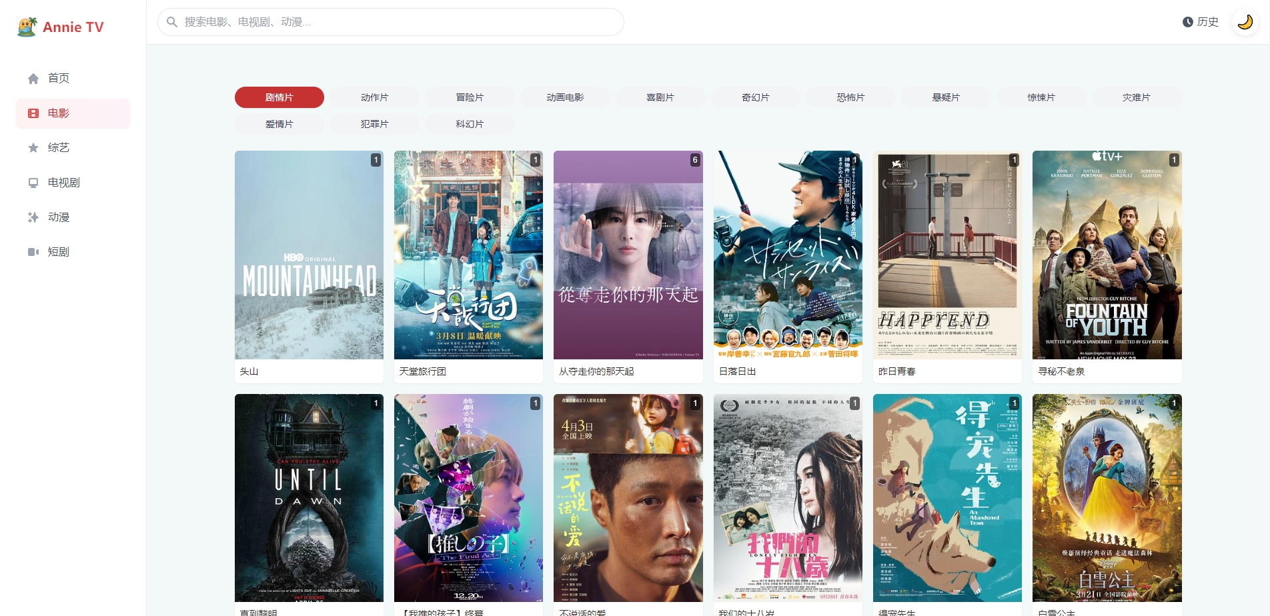The image size is (1270, 616).
Task: Open the 不说话的爱 movie poster
Action: click(628, 498)
